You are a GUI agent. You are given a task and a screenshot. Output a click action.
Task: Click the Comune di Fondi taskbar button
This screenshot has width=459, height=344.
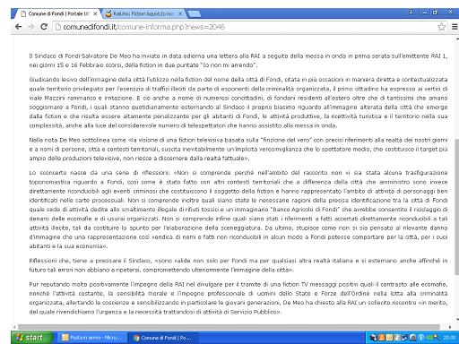pyautogui.click(x=163, y=338)
